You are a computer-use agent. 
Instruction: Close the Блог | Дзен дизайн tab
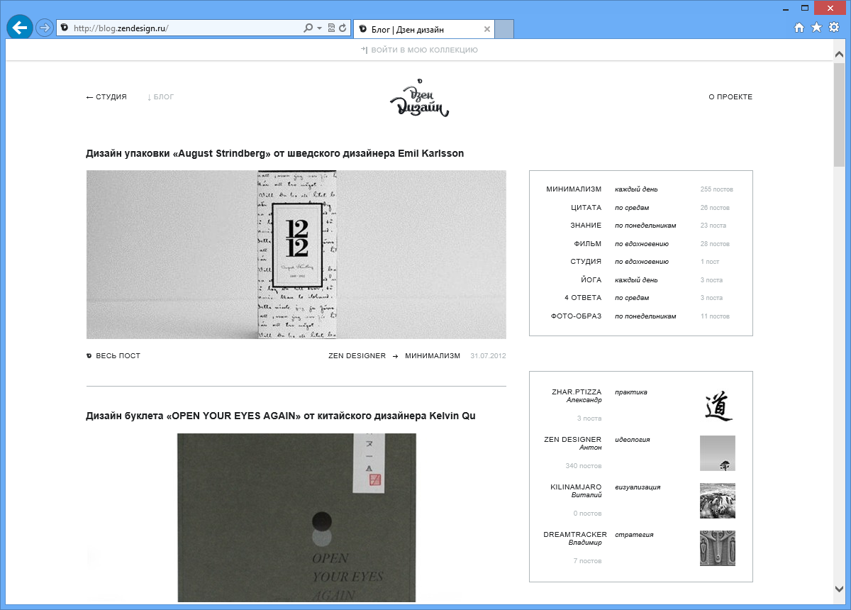[x=486, y=29]
